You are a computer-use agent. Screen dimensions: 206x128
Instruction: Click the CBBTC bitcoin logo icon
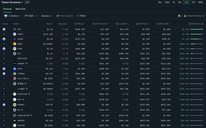pyautogui.click(x=15, y=34)
